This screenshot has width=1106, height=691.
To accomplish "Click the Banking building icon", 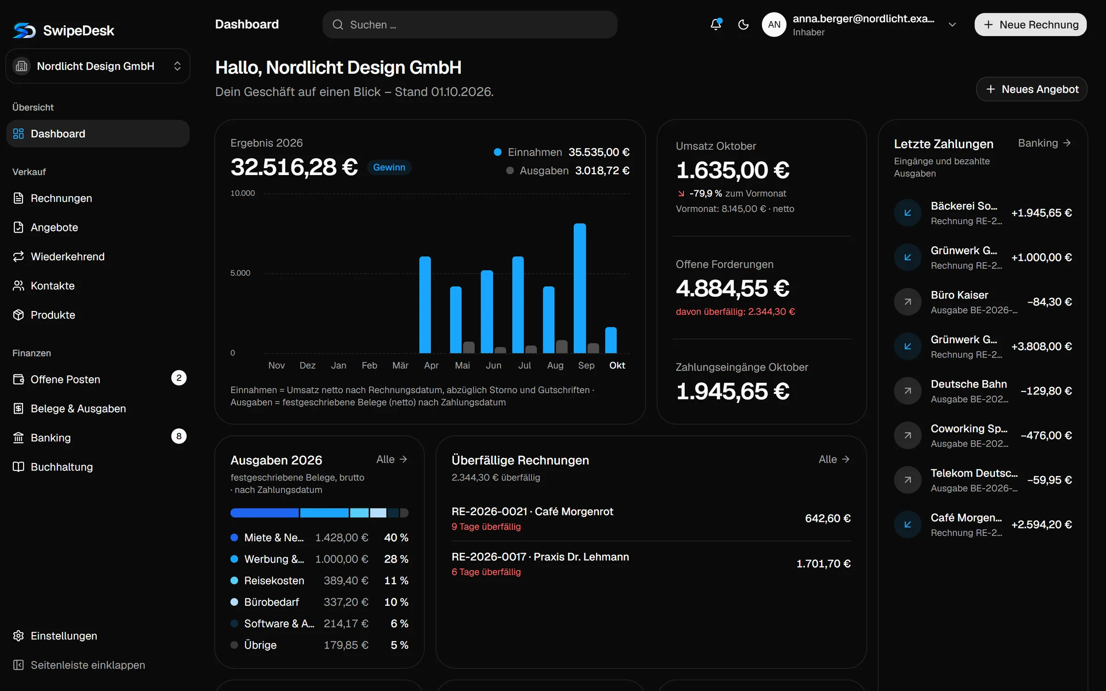I will 18,438.
